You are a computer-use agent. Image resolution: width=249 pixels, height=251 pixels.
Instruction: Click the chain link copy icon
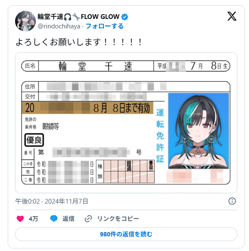click(88, 219)
